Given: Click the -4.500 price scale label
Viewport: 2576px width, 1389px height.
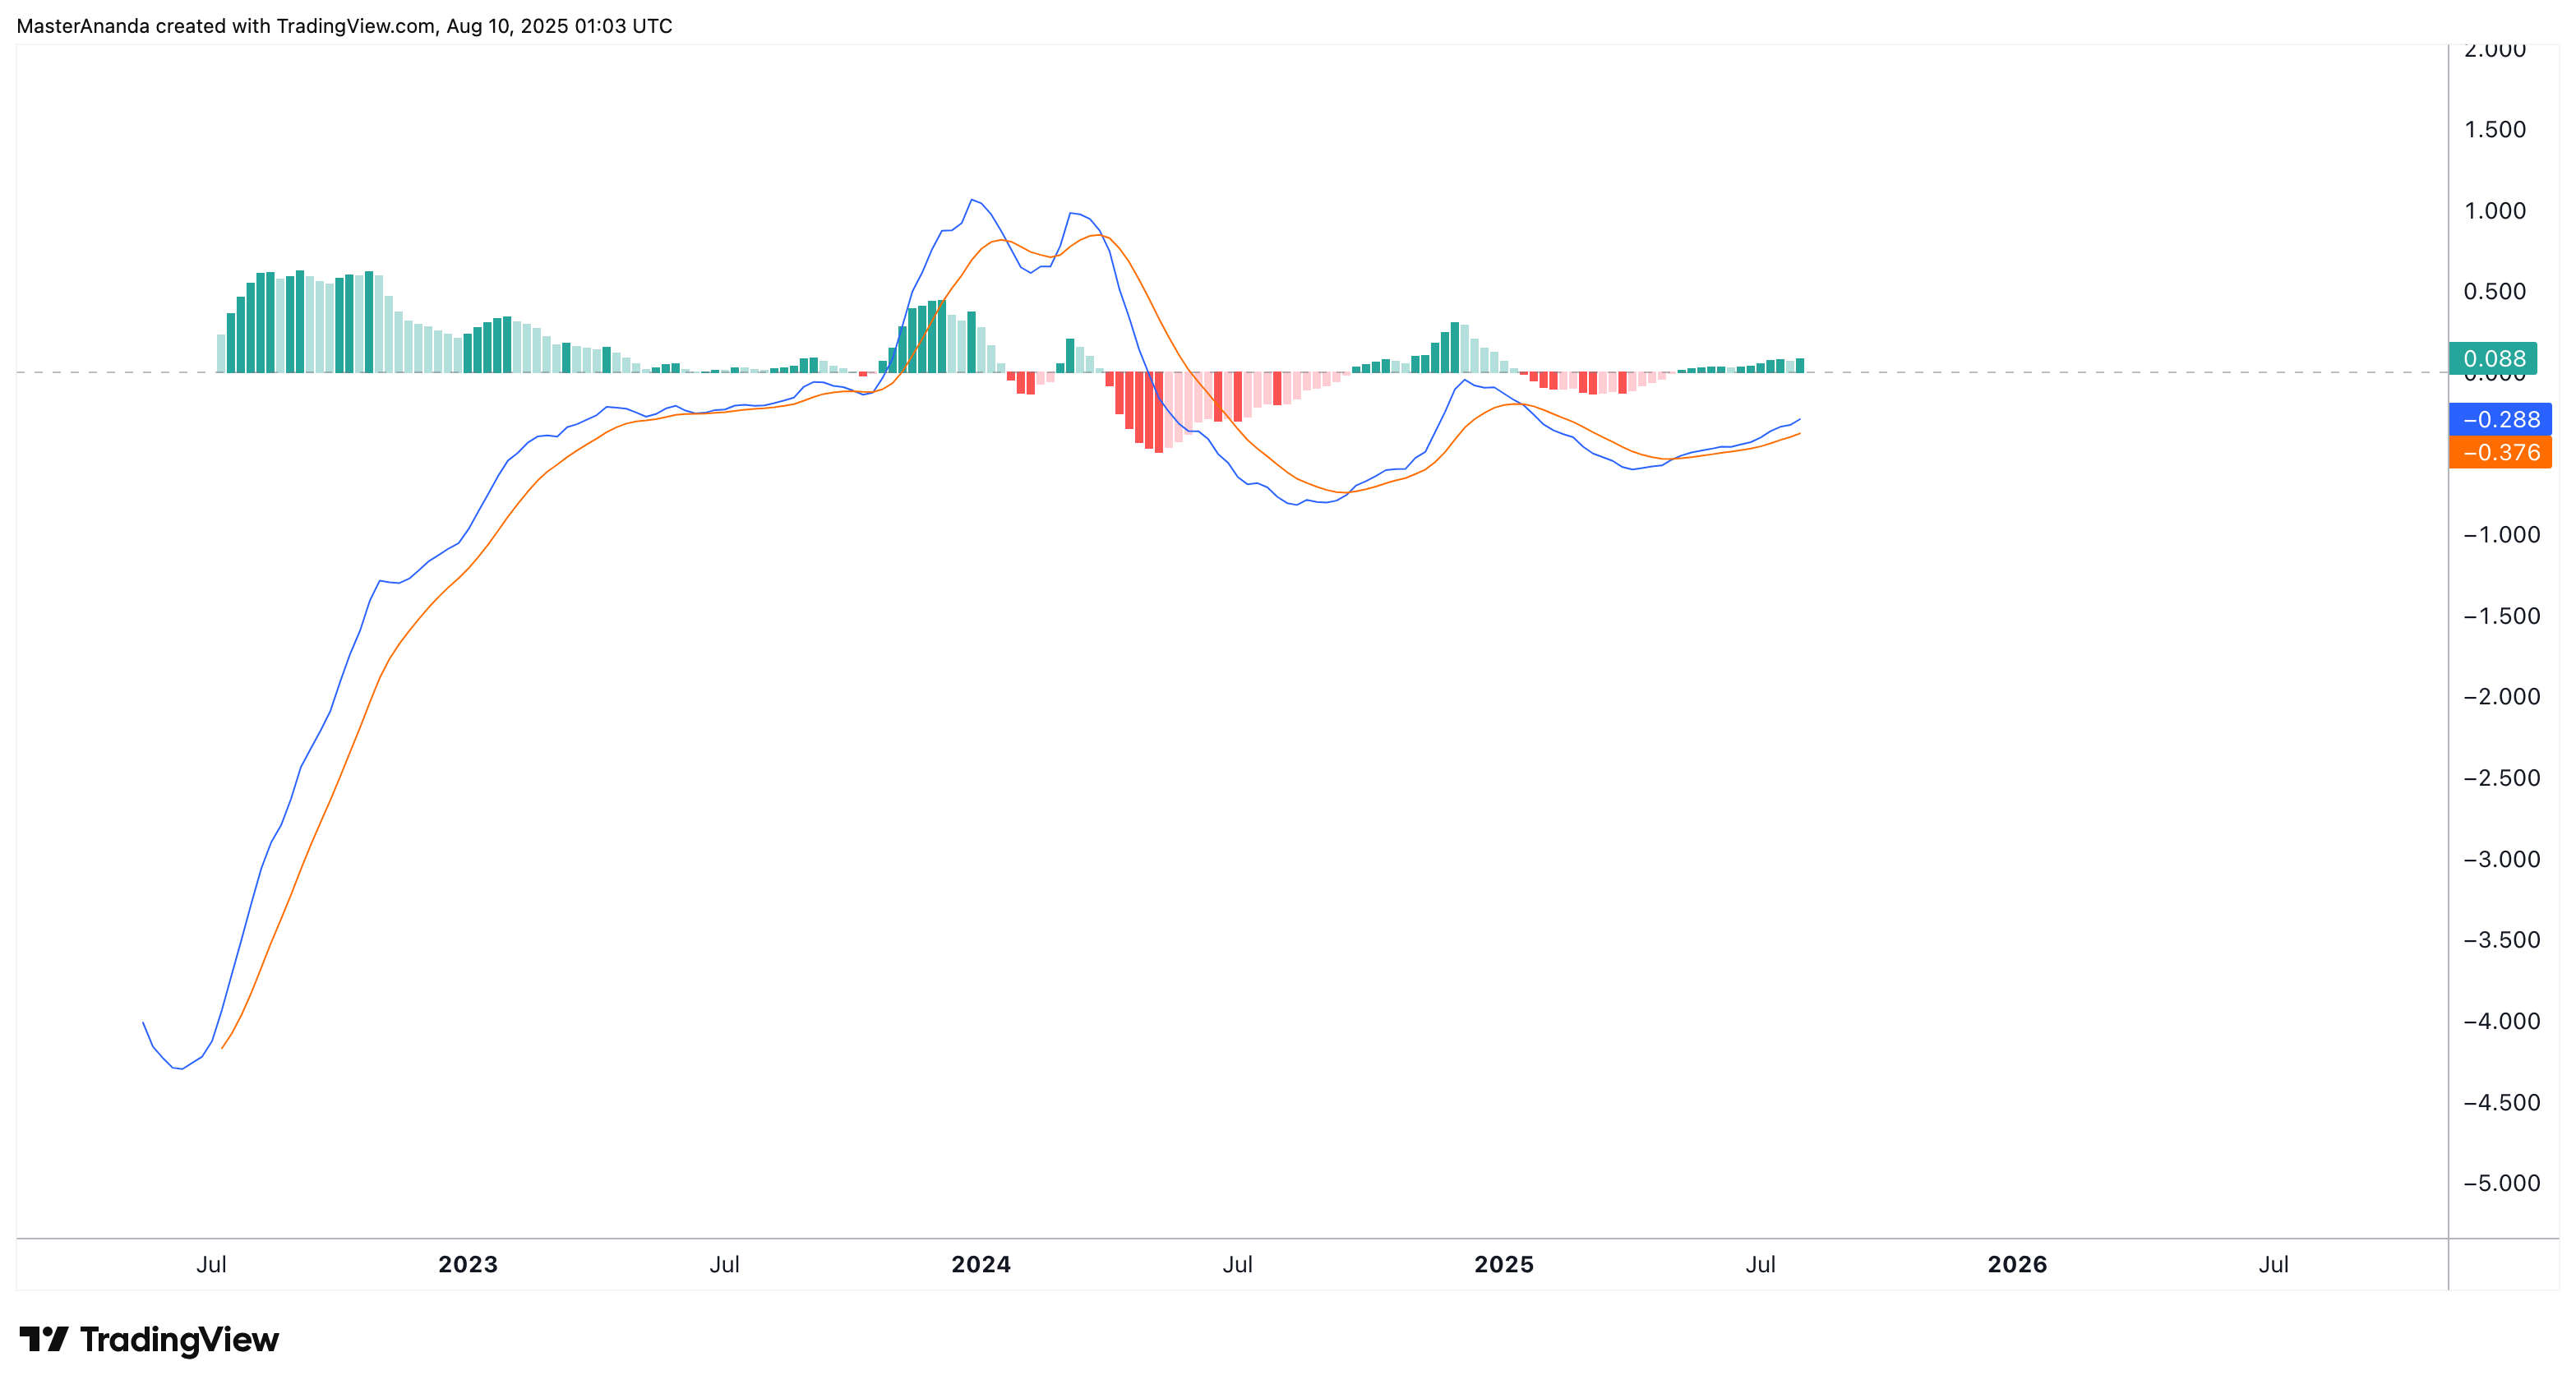Looking at the screenshot, I should (x=2501, y=1102).
